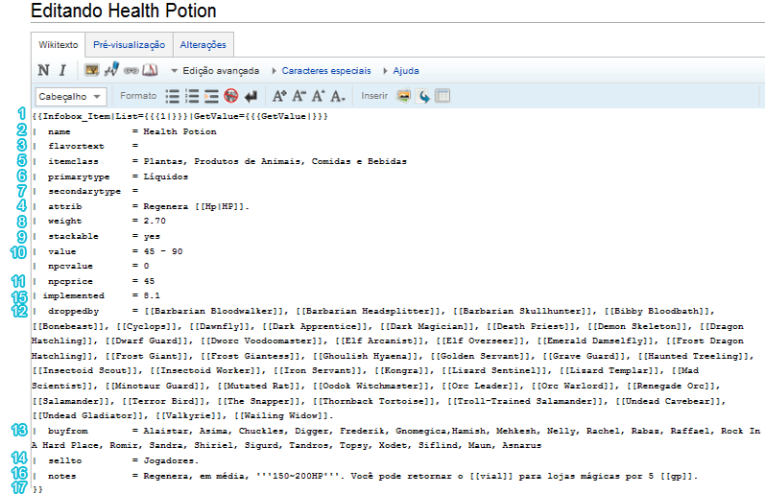This screenshot has height=494, width=765.
Task: Open the Cabeçalho heading dropdown
Action: [x=70, y=96]
